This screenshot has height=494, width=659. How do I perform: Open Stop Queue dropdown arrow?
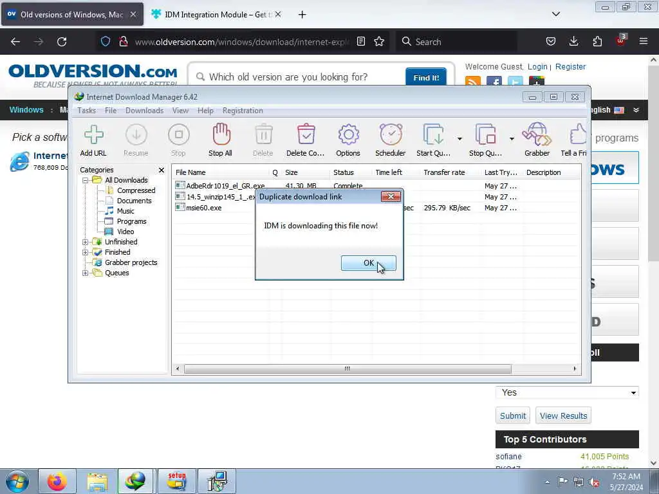[512, 139]
